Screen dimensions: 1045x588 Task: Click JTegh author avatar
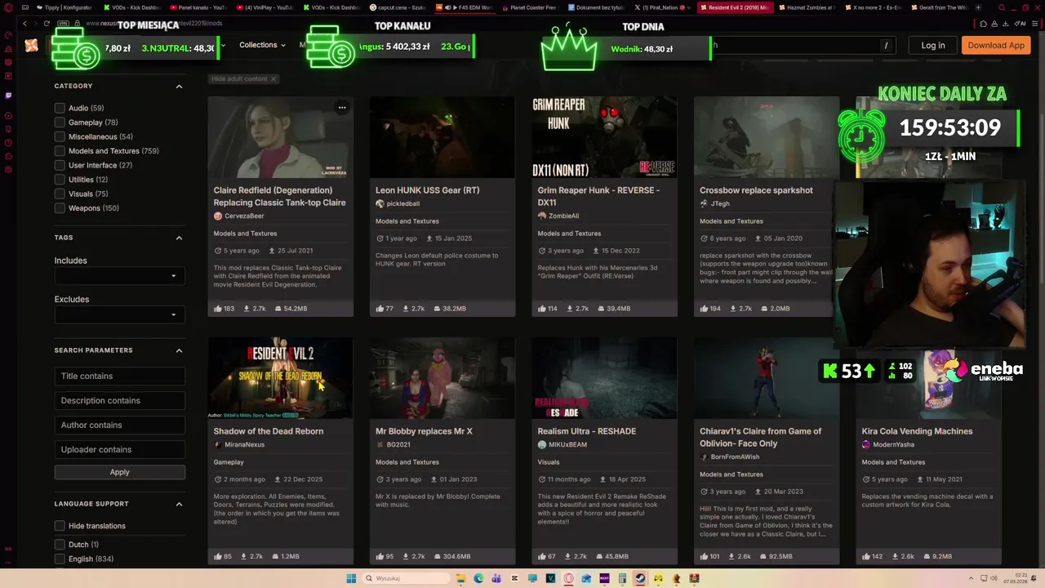(x=704, y=203)
